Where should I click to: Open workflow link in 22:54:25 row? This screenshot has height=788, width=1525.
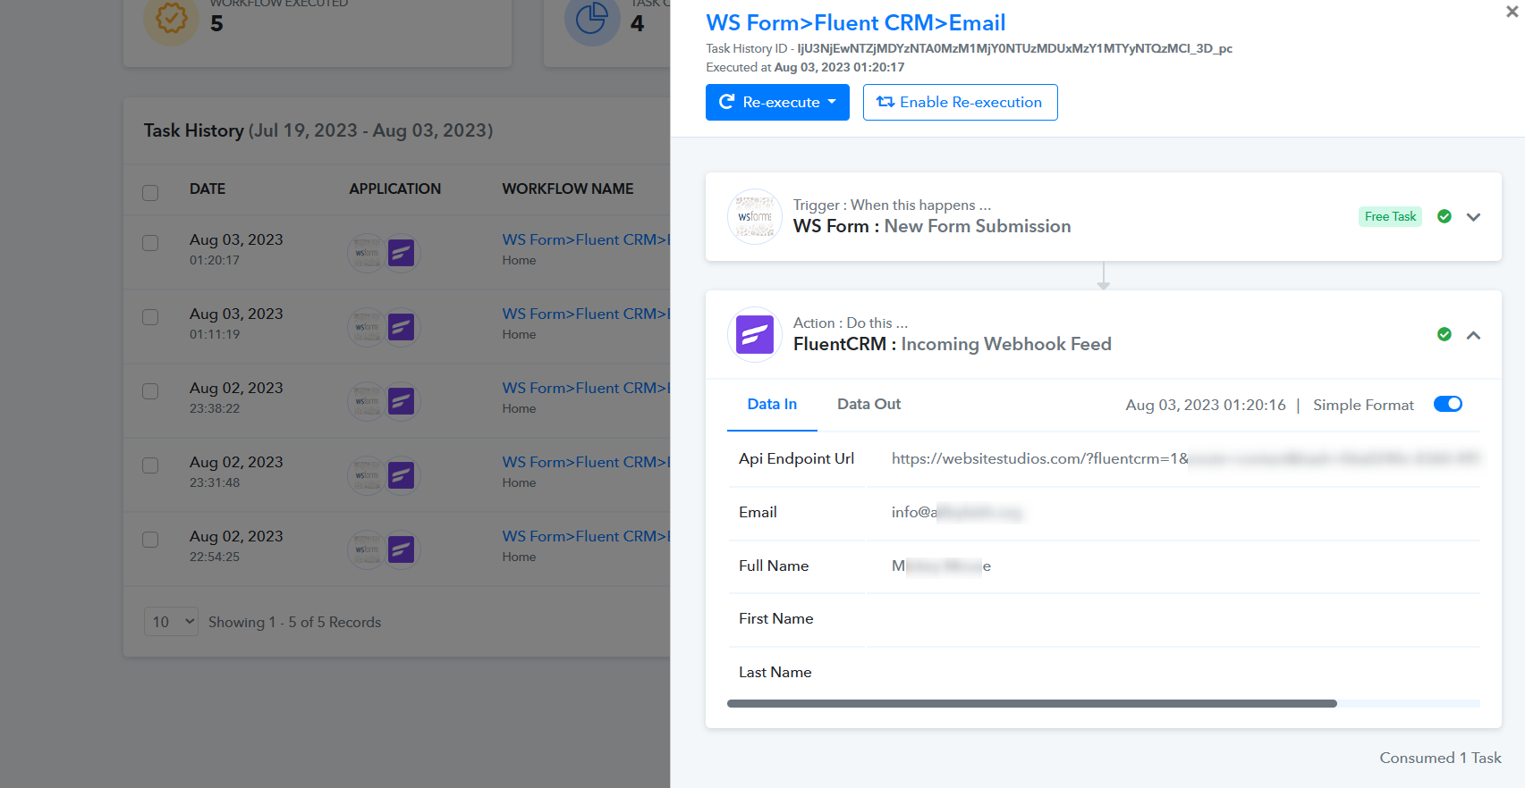(x=586, y=536)
